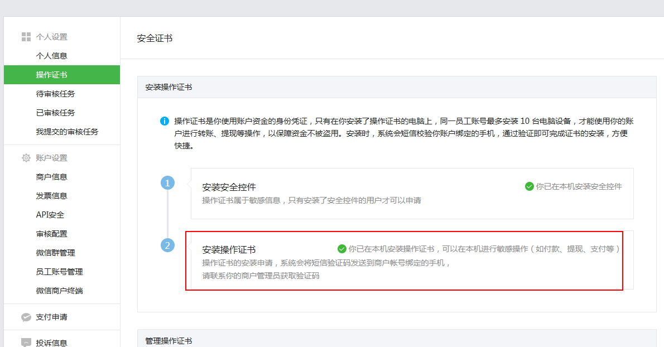Click the step 2 circle marker
Screen dimensions: 664x347
tap(167, 245)
